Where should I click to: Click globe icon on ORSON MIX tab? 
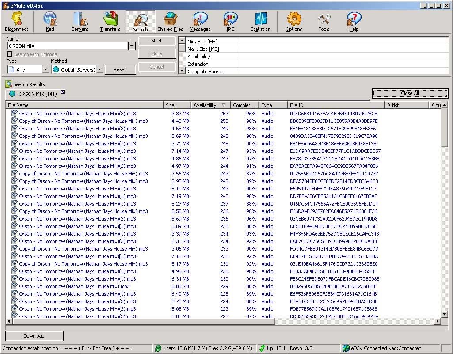tap(12, 94)
